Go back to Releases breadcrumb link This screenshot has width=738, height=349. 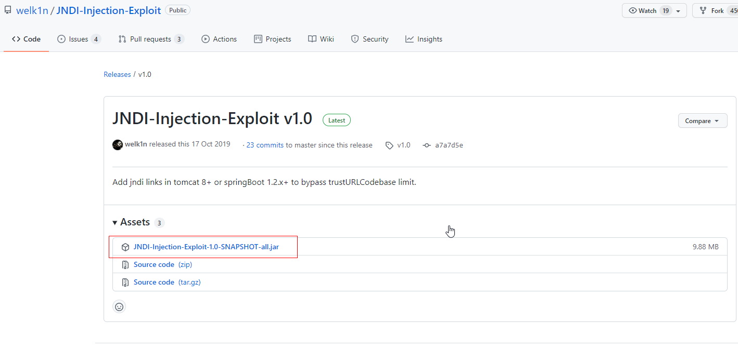click(117, 74)
